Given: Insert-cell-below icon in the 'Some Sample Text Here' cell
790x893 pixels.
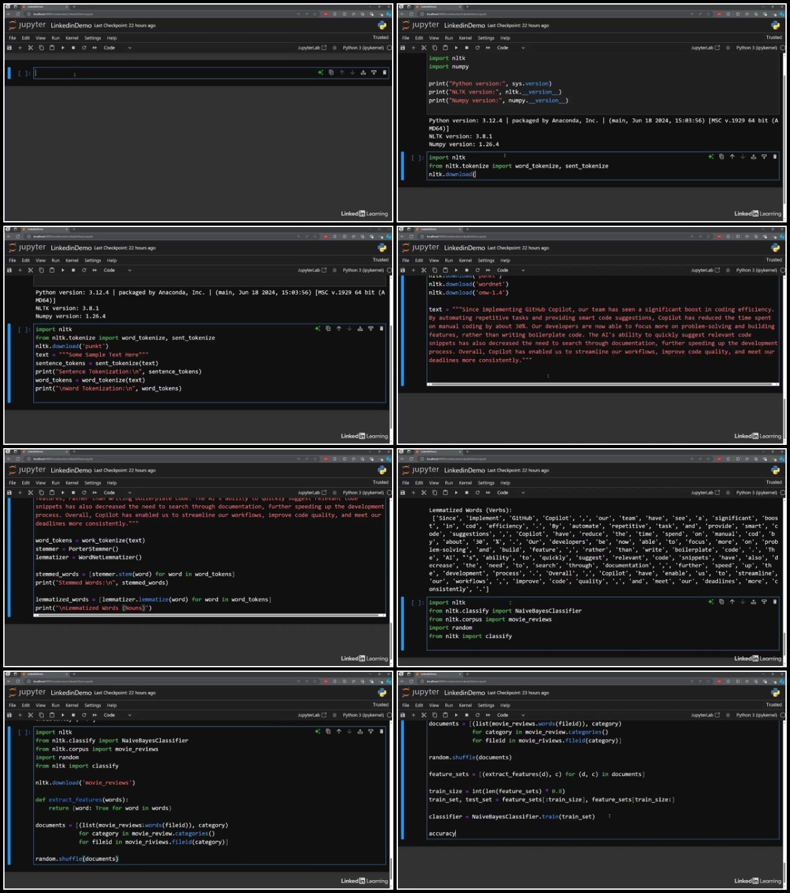Looking at the screenshot, I should click(x=371, y=329).
